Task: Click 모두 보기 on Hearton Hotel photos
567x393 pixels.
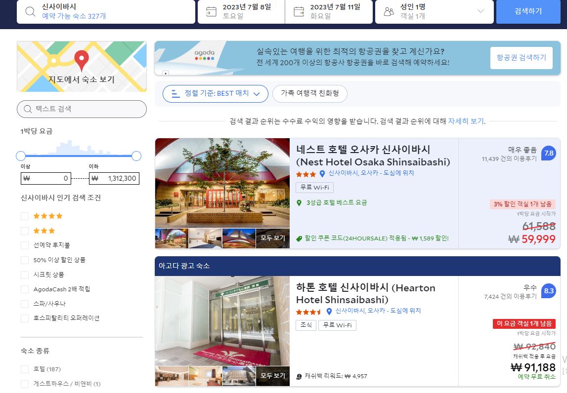Action: click(x=273, y=376)
